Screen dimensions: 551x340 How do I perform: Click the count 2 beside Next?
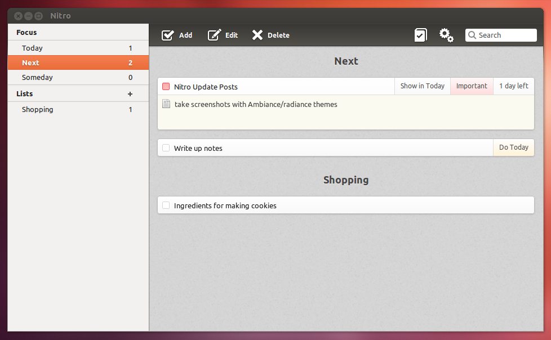pyautogui.click(x=130, y=63)
